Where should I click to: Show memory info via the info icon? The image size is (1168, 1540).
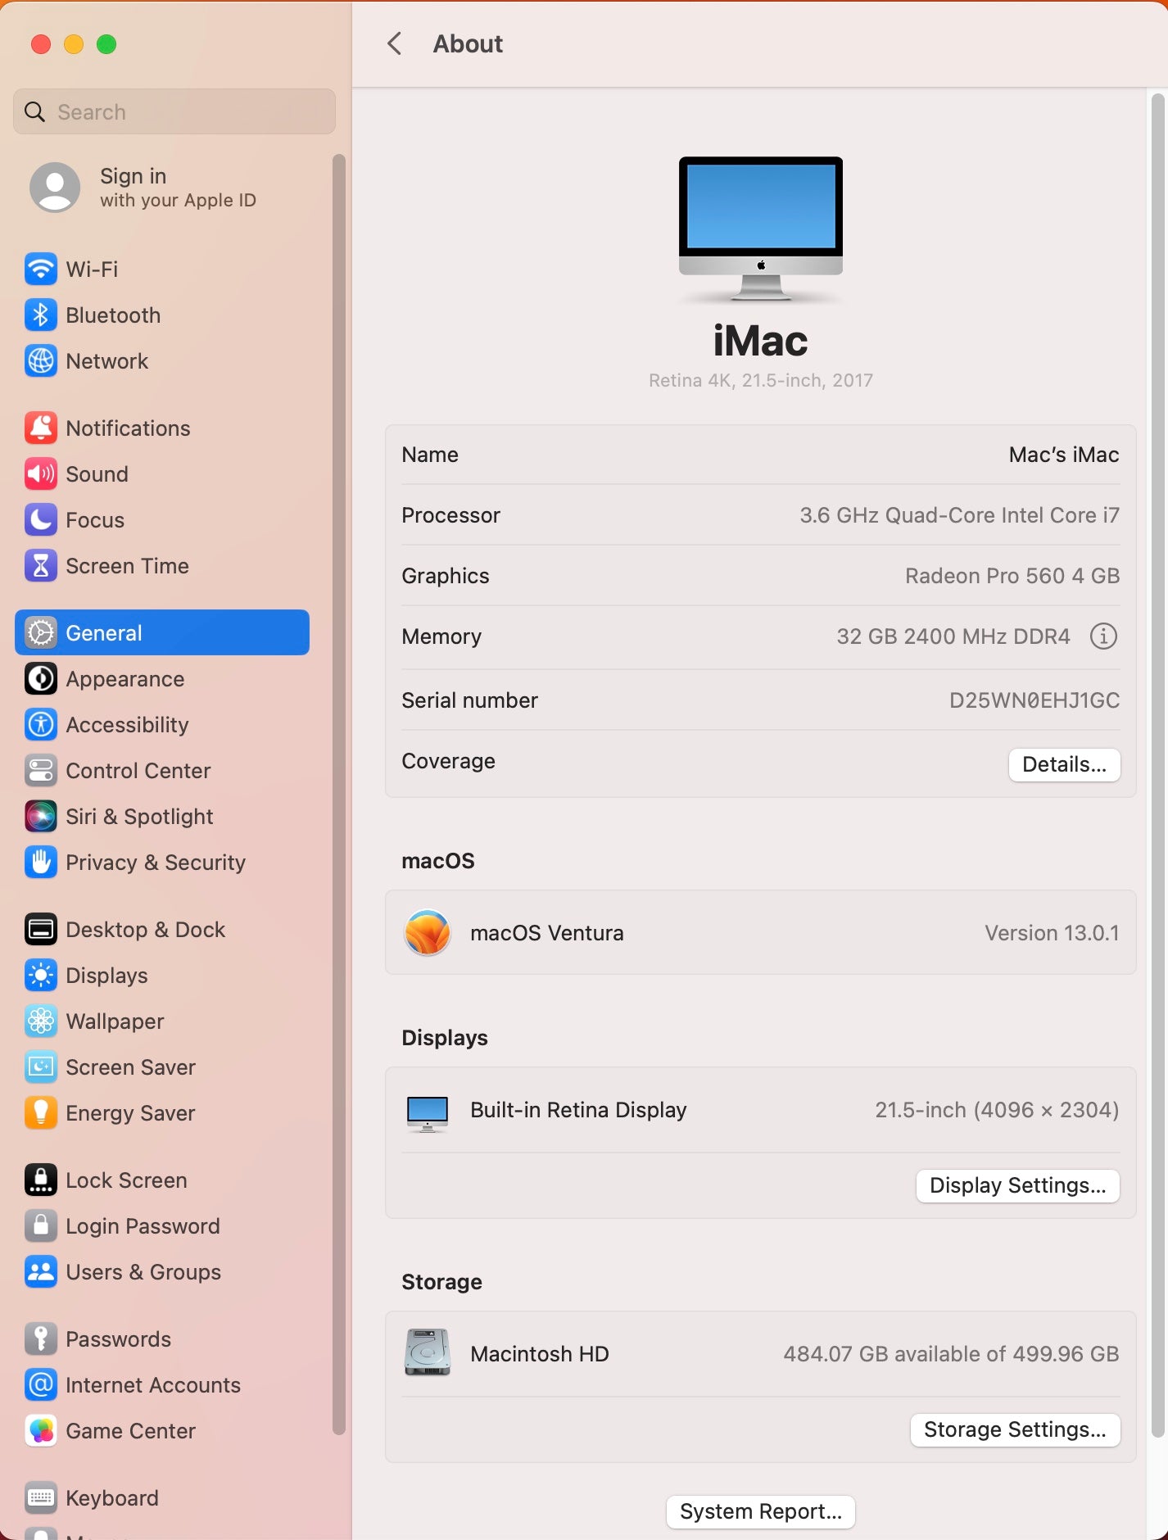[x=1103, y=636]
